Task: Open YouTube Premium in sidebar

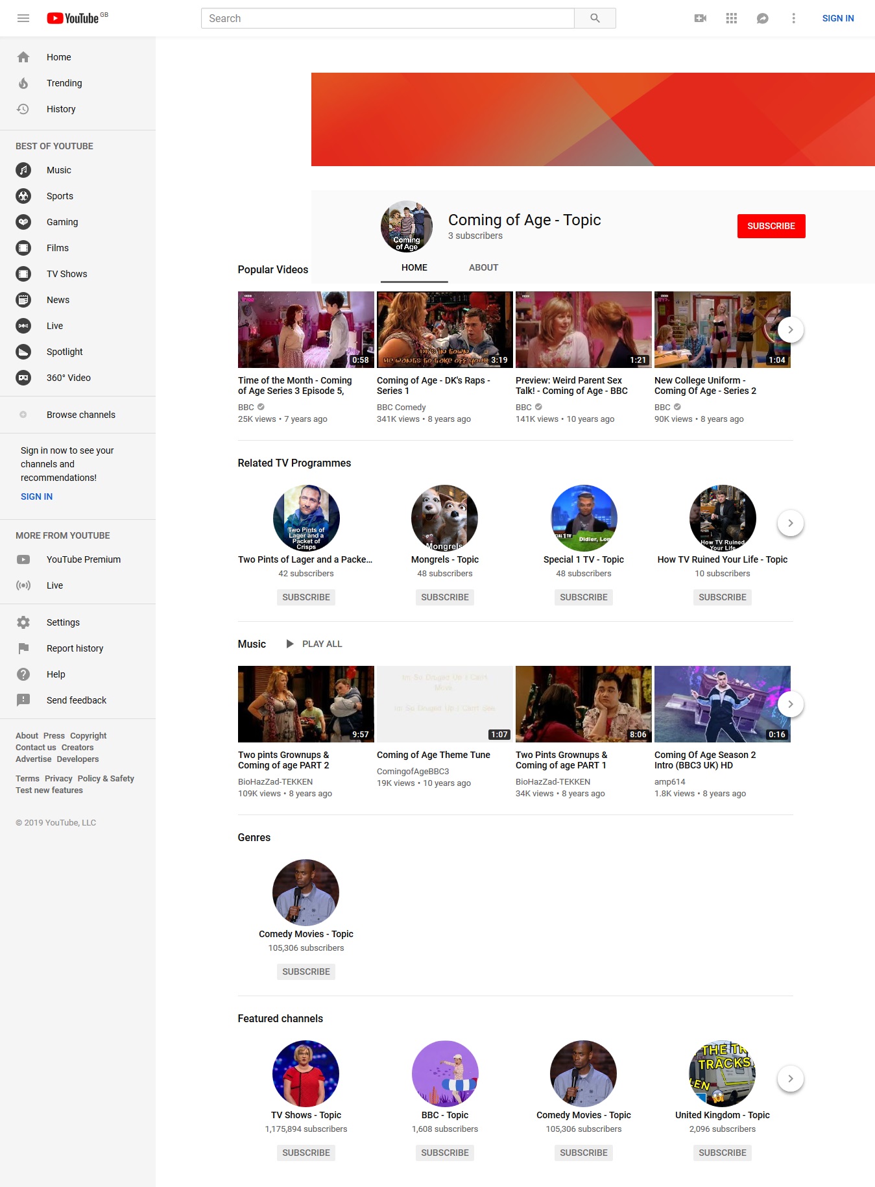Action: [x=78, y=559]
